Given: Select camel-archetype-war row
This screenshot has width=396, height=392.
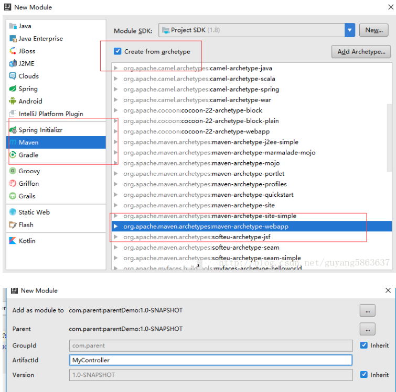Looking at the screenshot, I should (x=252, y=100).
